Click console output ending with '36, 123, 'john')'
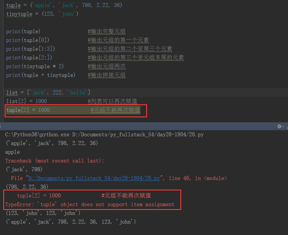Image resolution: width=288 pixels, height=235 pixels. click(71, 222)
